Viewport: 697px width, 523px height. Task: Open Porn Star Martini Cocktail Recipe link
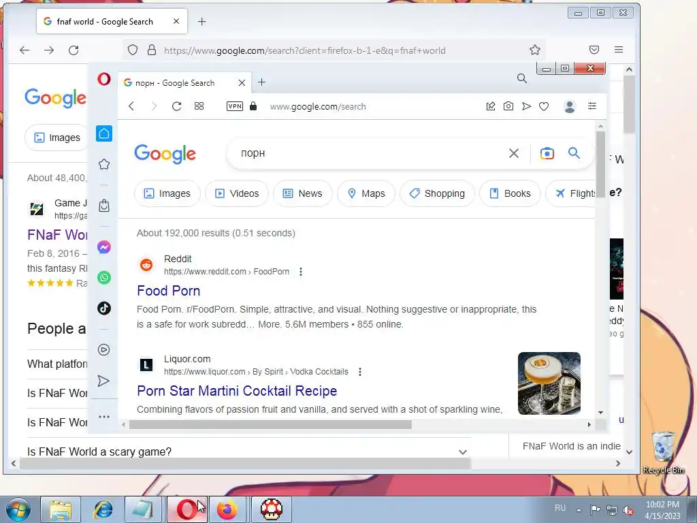pos(237,391)
